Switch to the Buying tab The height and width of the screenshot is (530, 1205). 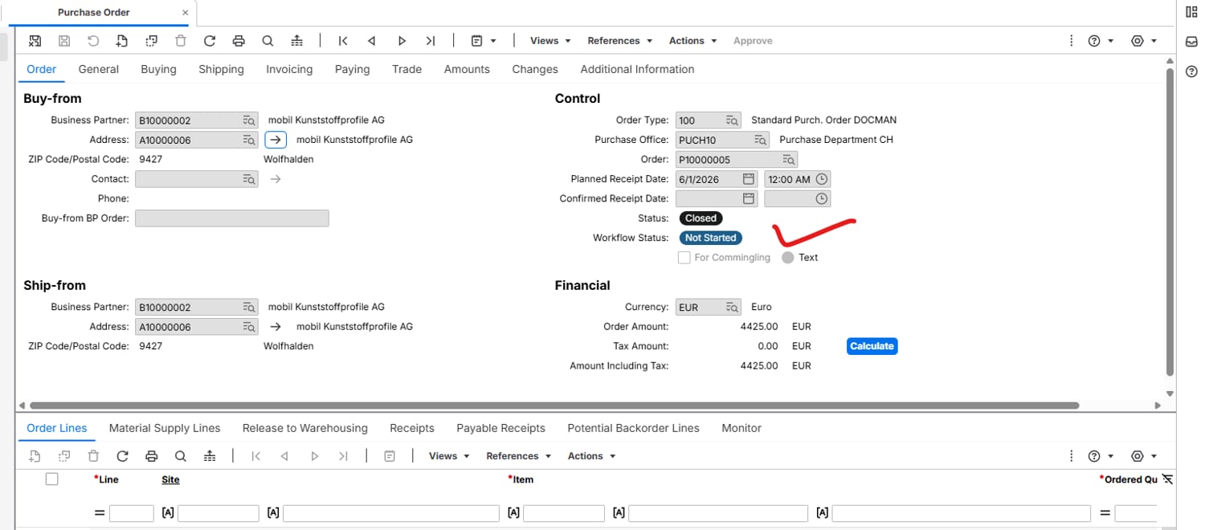[x=158, y=69]
